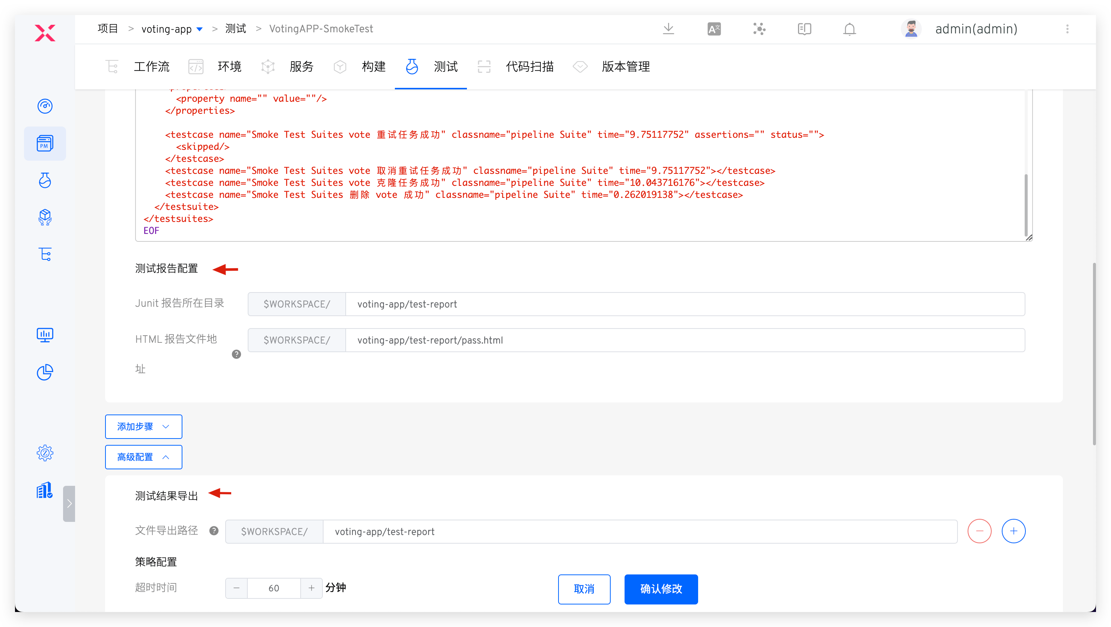Expand the collapsed sidebar arrow

tap(69, 503)
